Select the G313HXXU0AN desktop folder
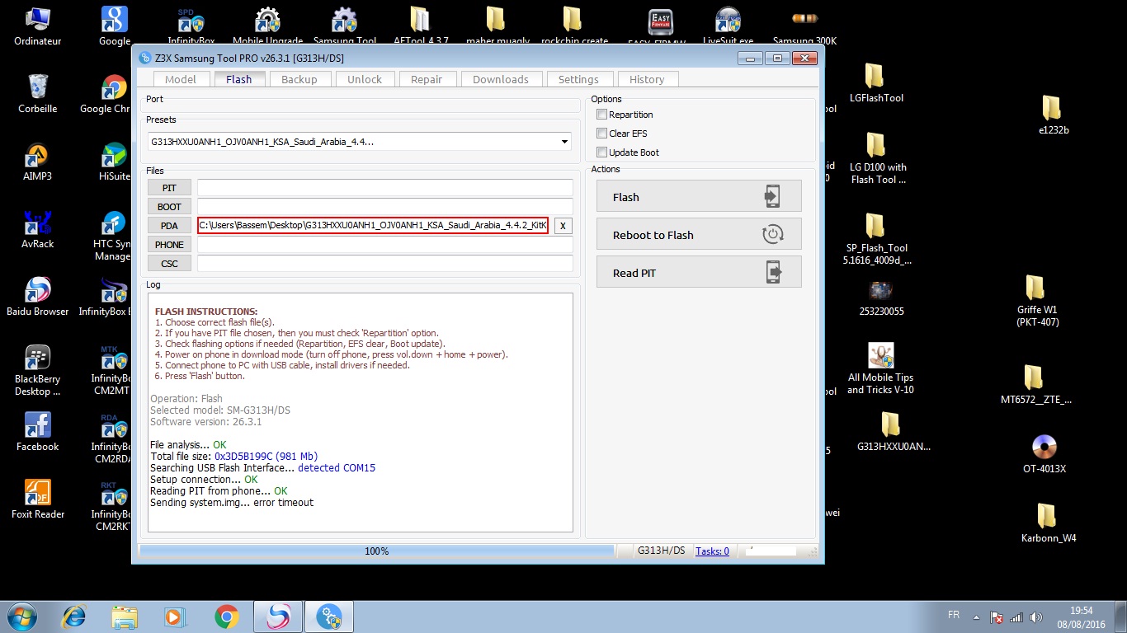This screenshot has height=633, width=1127. [x=894, y=432]
